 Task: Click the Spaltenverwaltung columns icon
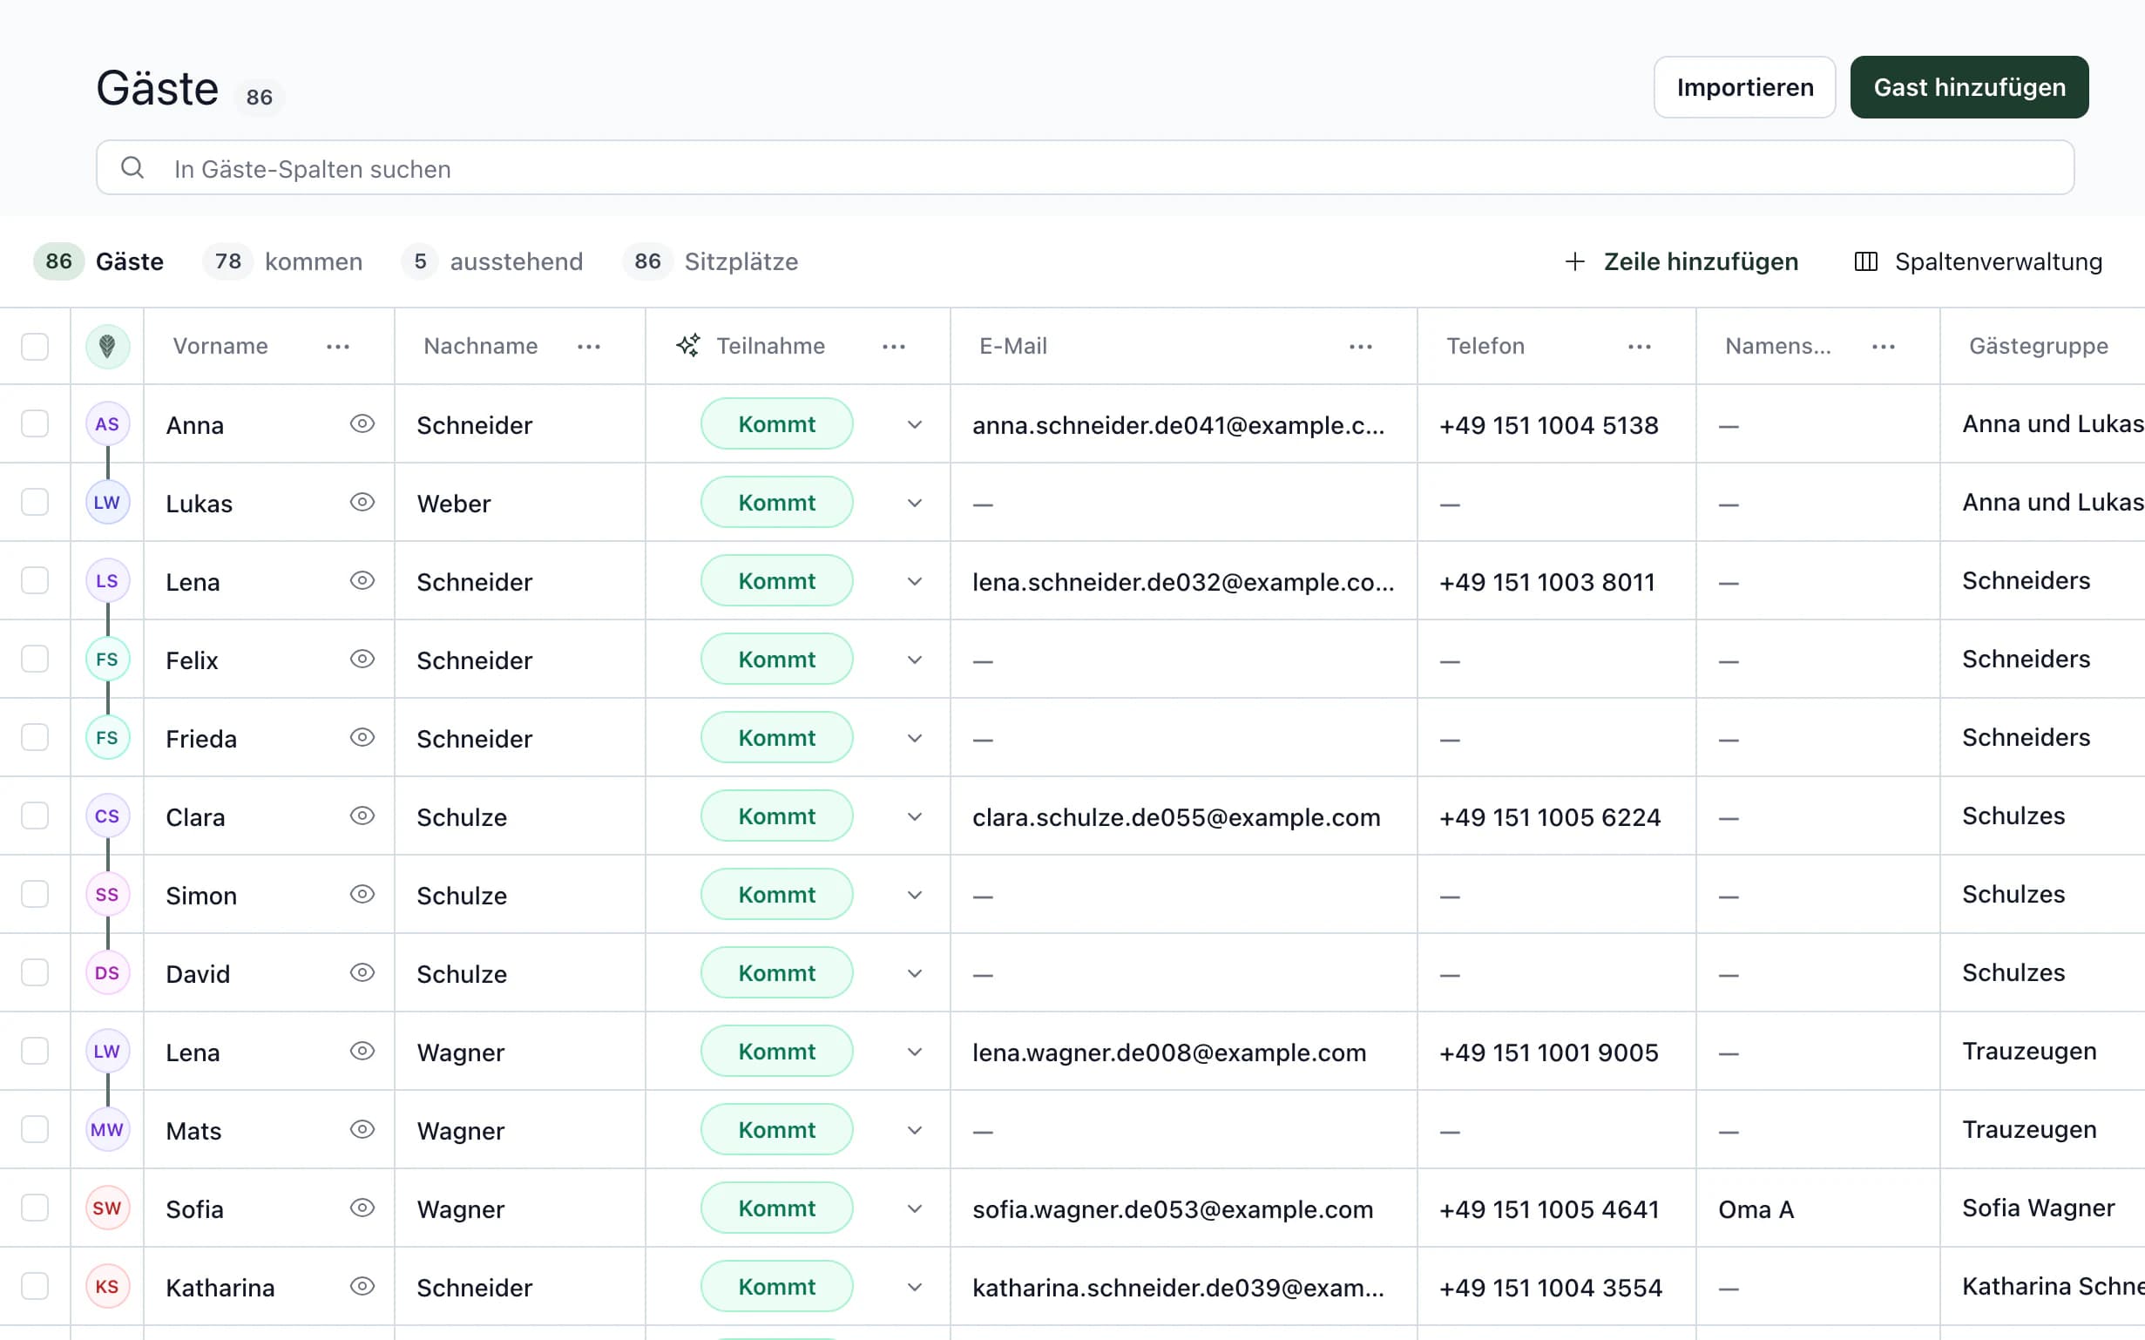point(1865,261)
